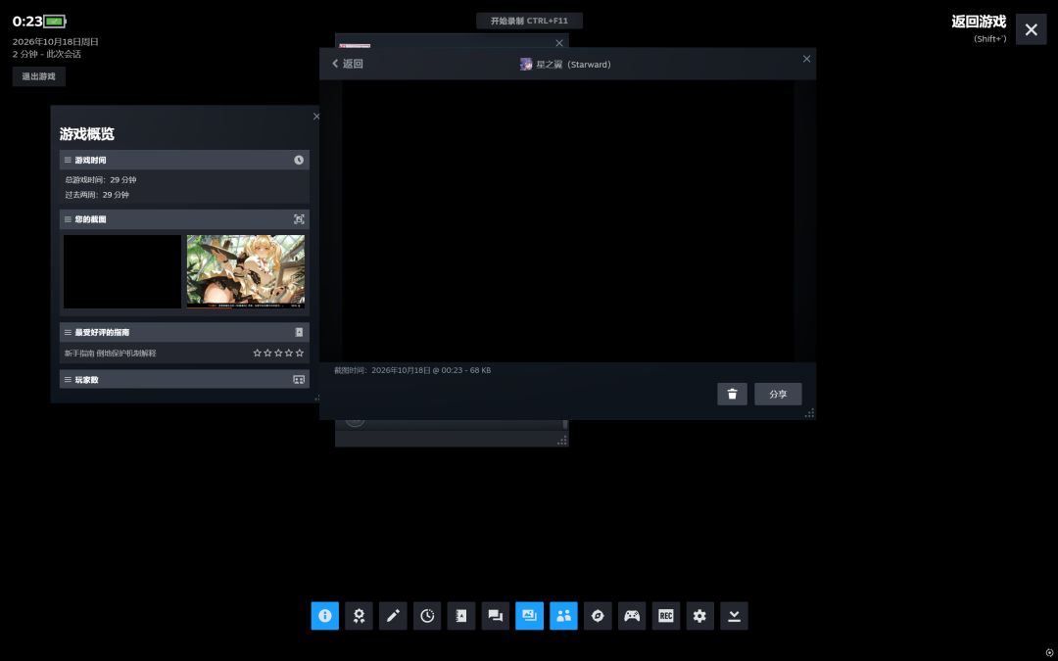Click the 2026年10月18日周日 date text
The height and width of the screenshot is (661, 1058).
55,42
